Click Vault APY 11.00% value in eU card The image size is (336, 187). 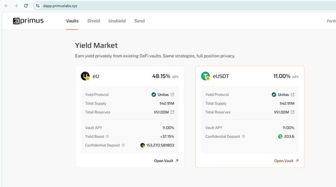tap(168, 128)
